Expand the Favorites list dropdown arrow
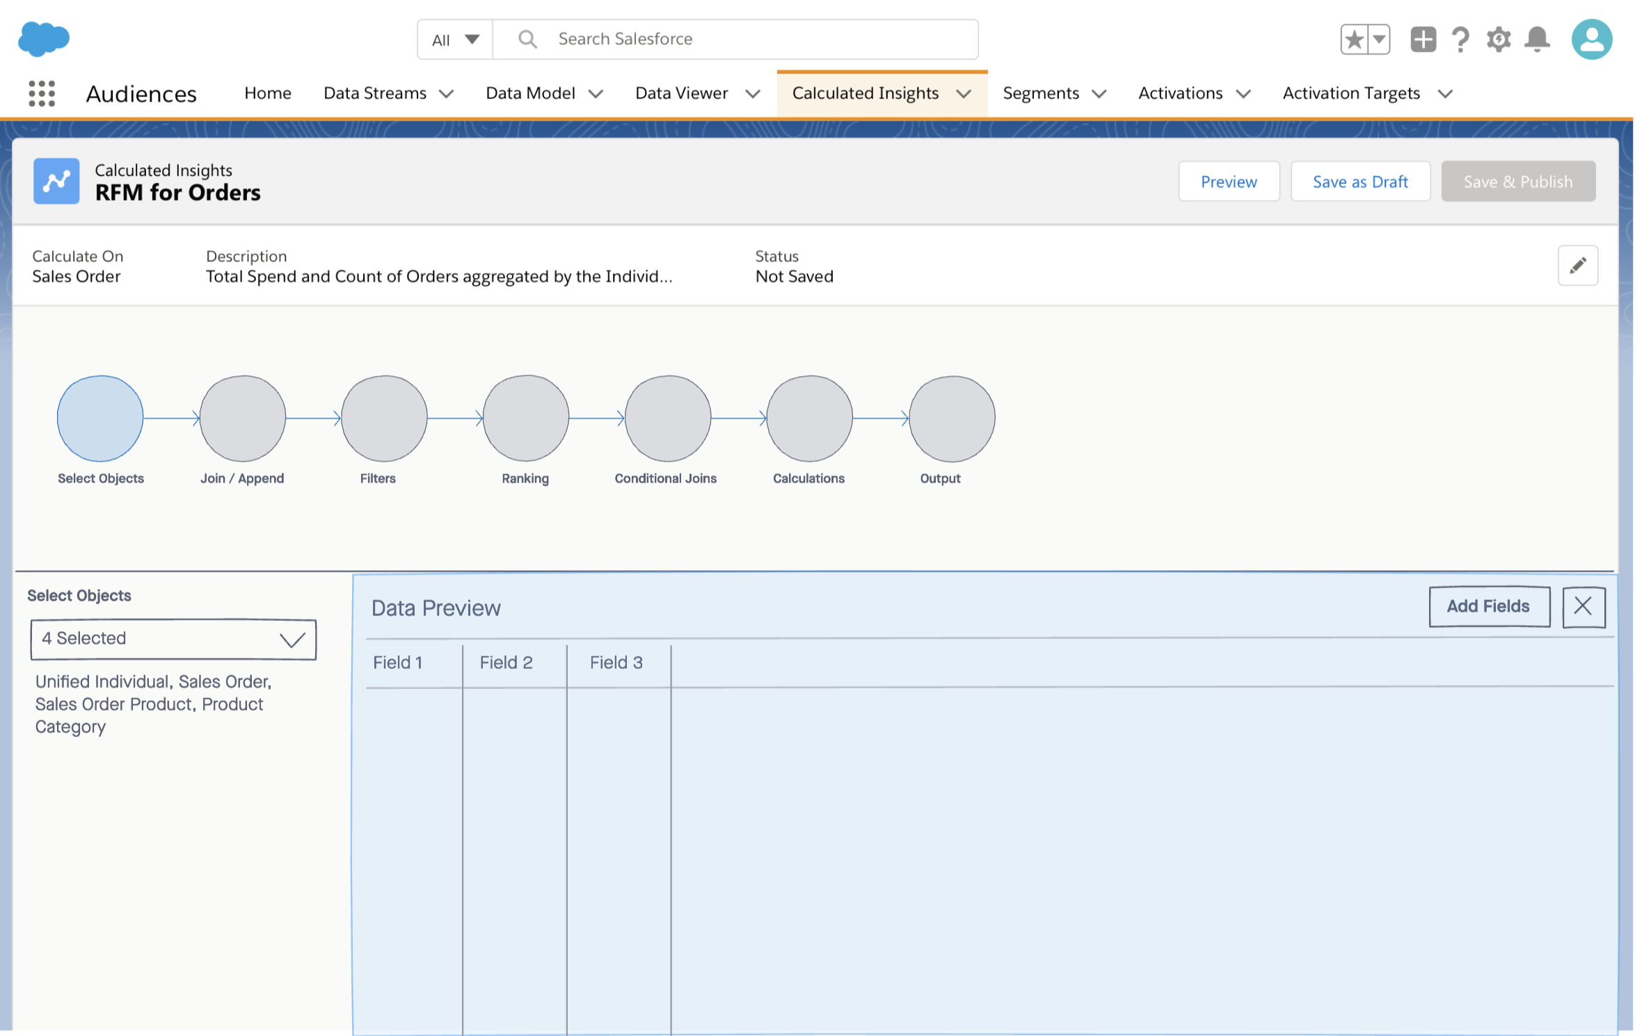Image resolution: width=1635 pixels, height=1036 pixels. click(1379, 40)
